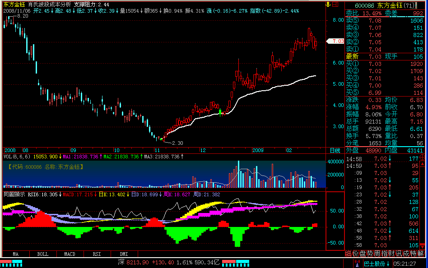This screenshot has width=428, height=268.
Task: Click the 卖① ask row at 7.04
Action: (385, 49)
